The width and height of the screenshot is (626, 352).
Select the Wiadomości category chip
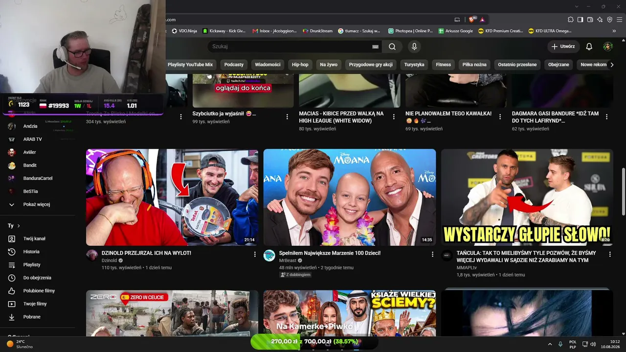[268, 65]
